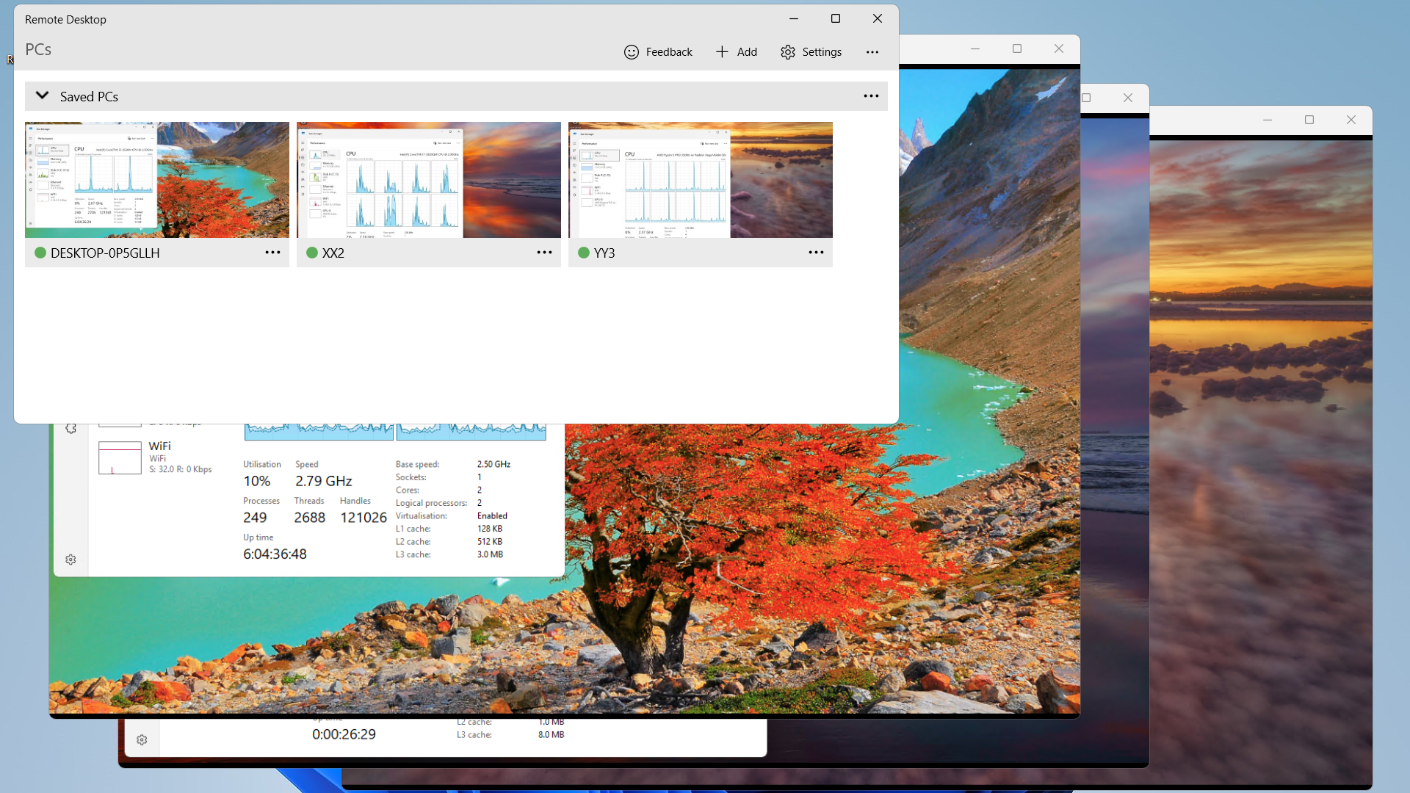Open the YY3 PC thumbnail

tap(700, 180)
